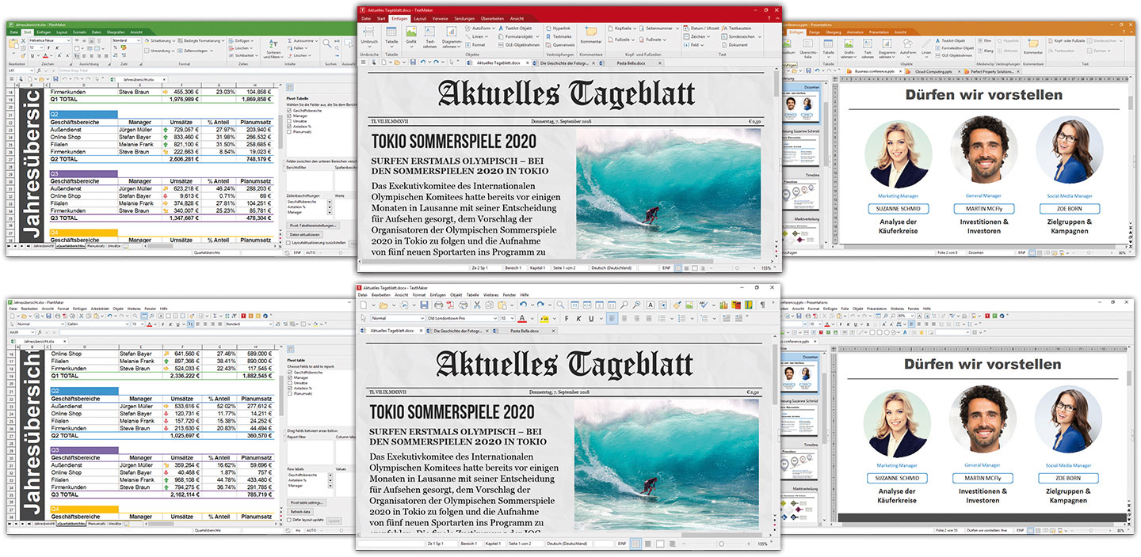Screen dimensions: 1141x557
Task: Check Planumsatz in ribbon PlanMaker's Pivot-Tabelle panel
Action: [289, 131]
